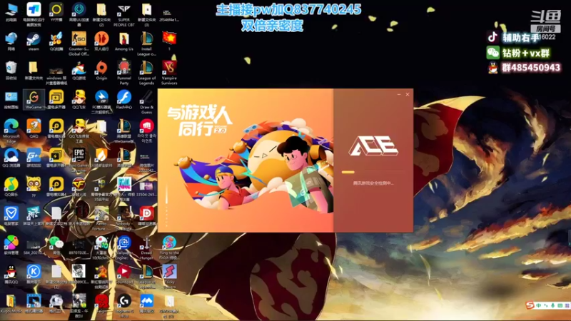This screenshot has height=321, width=571.
Task: Open the 网络 Network desktop icon
Action: pos(11,41)
